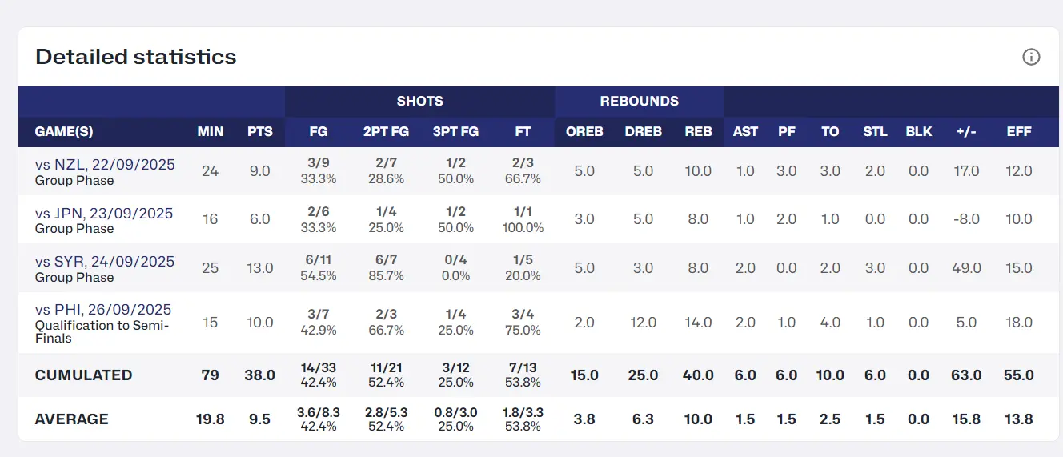Screen dimensions: 1063x457
Task: Sort by the EFF column header
Action: coord(1019,131)
